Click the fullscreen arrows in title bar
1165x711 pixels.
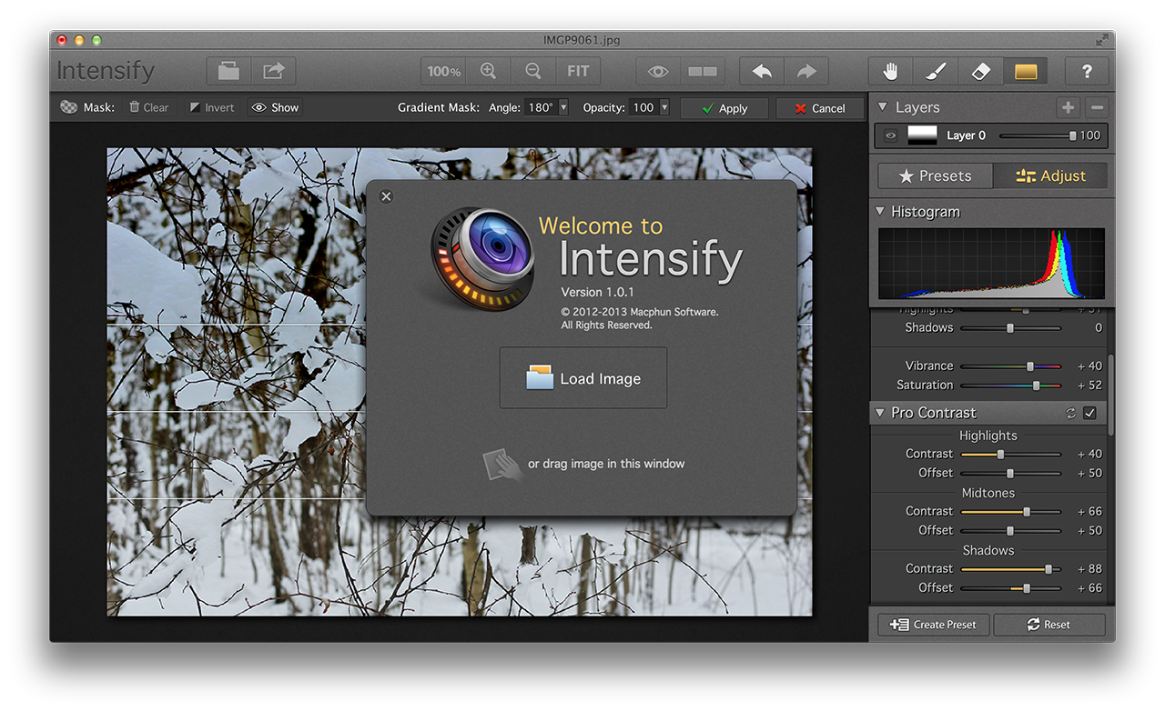pos(1102,40)
